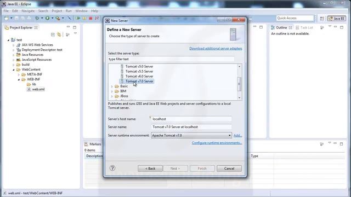
Task: Click the Disconnect toolbar icon
Action: 97,18
